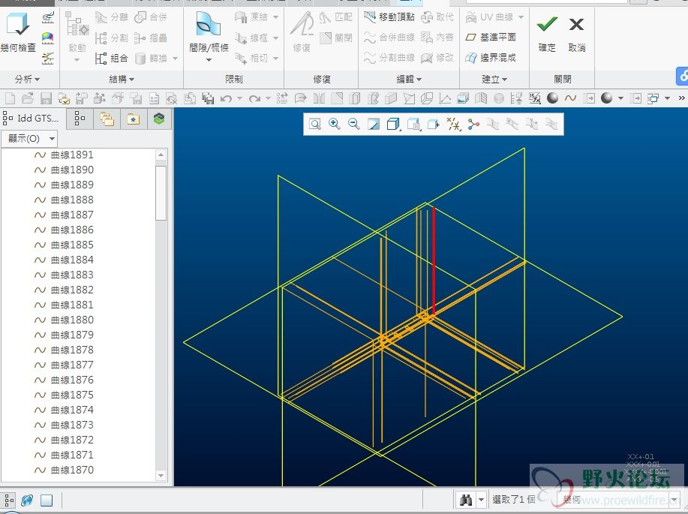Viewport: 688px width, 514px height.
Task: Expand the quick toolbar overflow chevron
Action: (x=681, y=98)
